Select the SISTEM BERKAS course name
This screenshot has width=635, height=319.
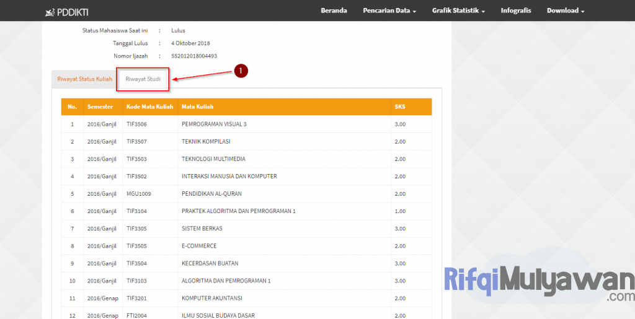202,229
